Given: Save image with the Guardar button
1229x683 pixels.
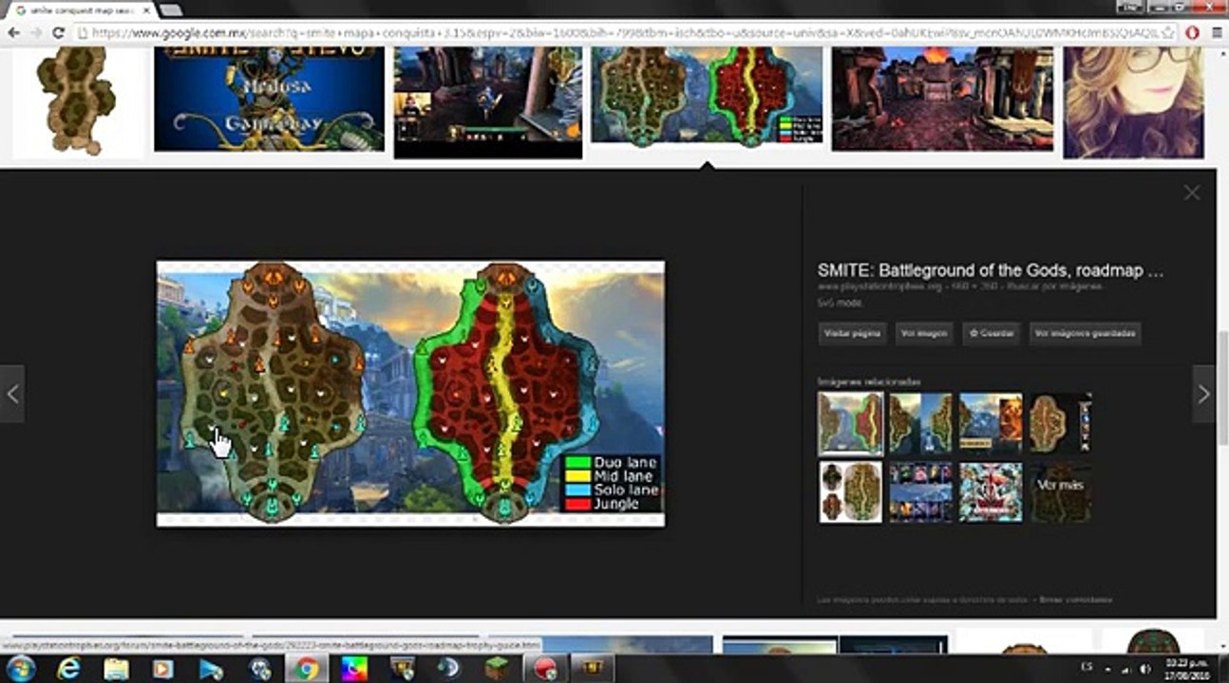Looking at the screenshot, I should (991, 333).
